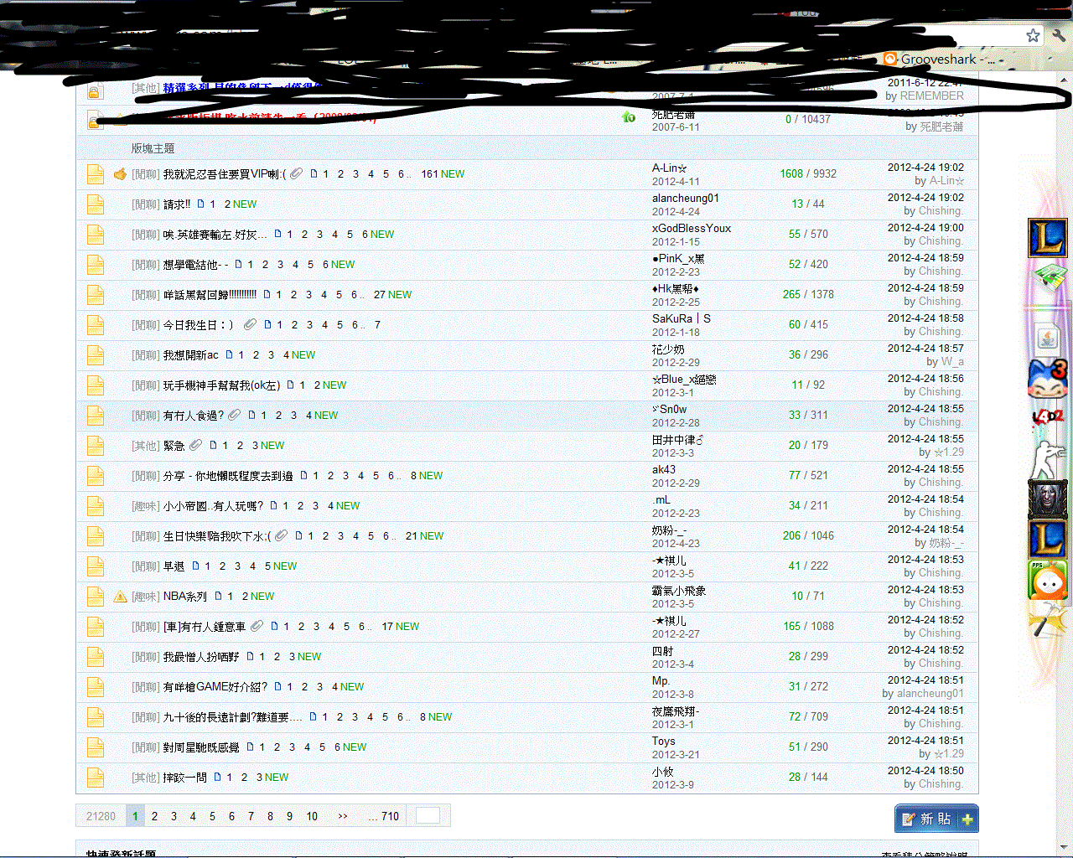Click the paperclip on [車]有冇人鍾意車 thread
Screen dimensions: 1073x858
(257, 626)
